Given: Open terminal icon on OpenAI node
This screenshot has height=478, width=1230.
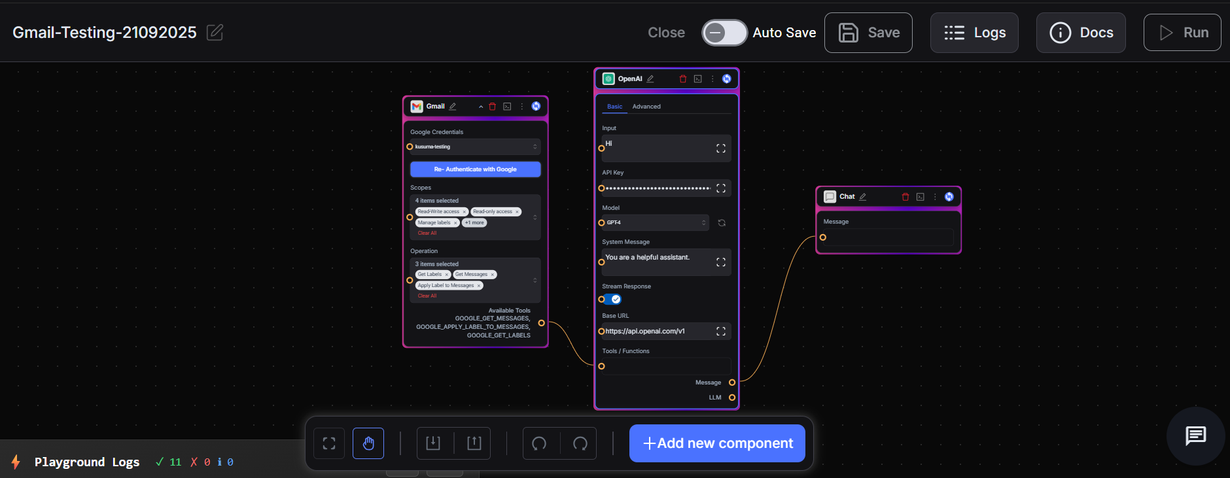Looking at the screenshot, I should pyautogui.click(x=698, y=79).
